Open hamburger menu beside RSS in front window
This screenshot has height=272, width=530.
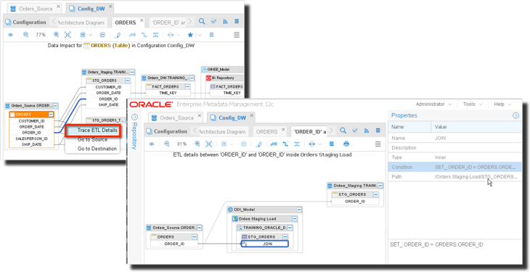[378, 131]
